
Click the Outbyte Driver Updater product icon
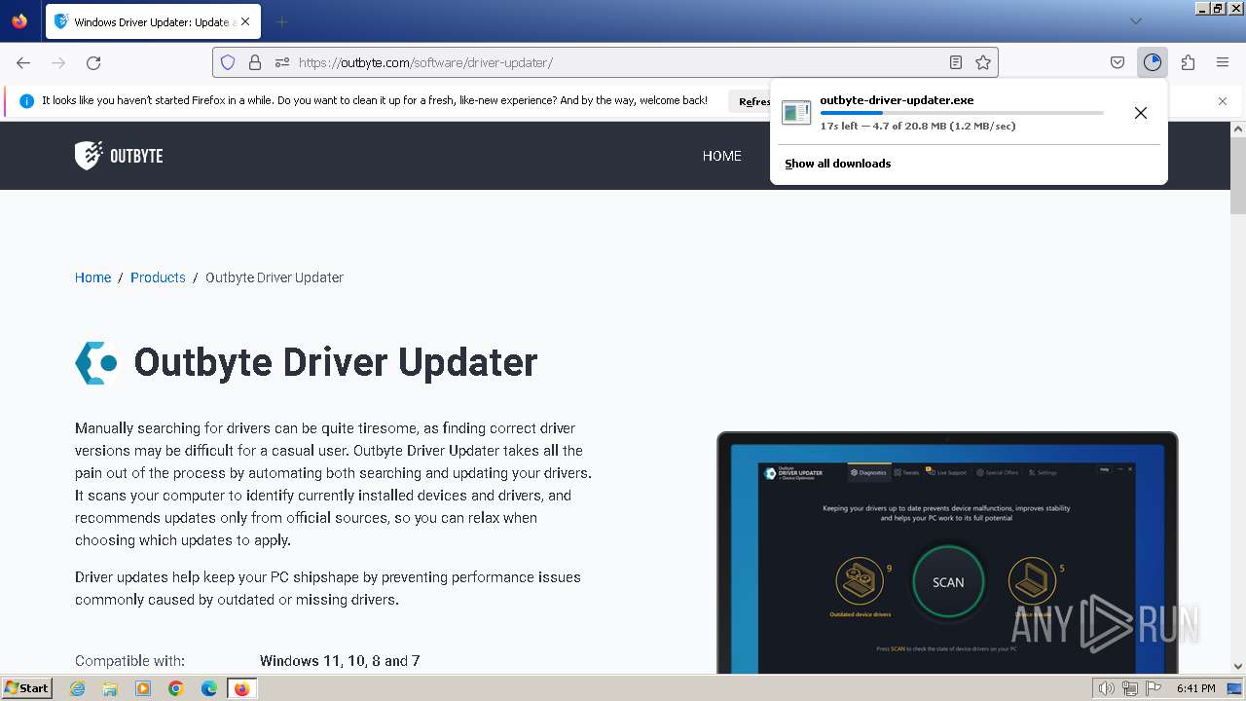coord(96,362)
